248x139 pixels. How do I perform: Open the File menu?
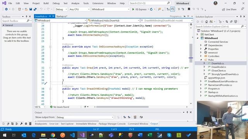(10, 3)
